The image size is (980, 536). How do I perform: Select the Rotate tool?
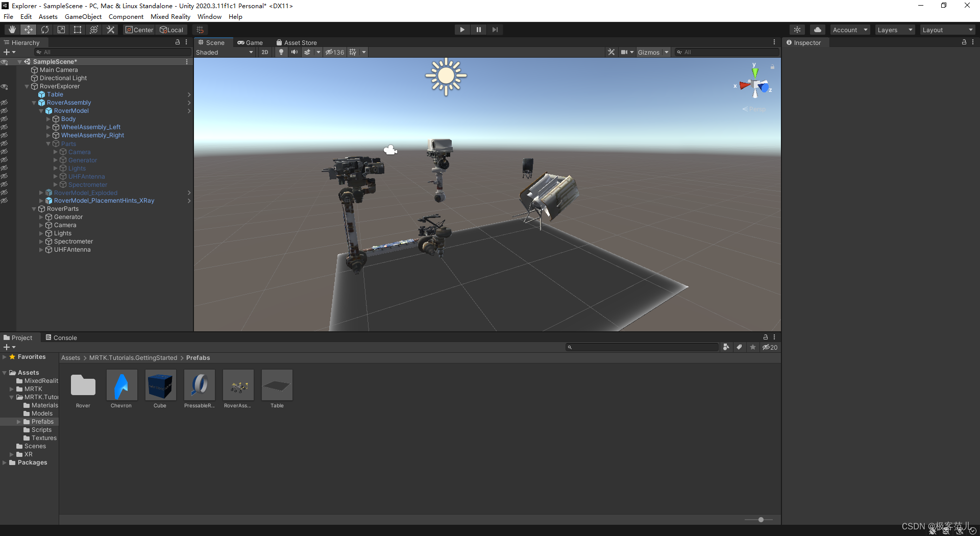pos(45,30)
